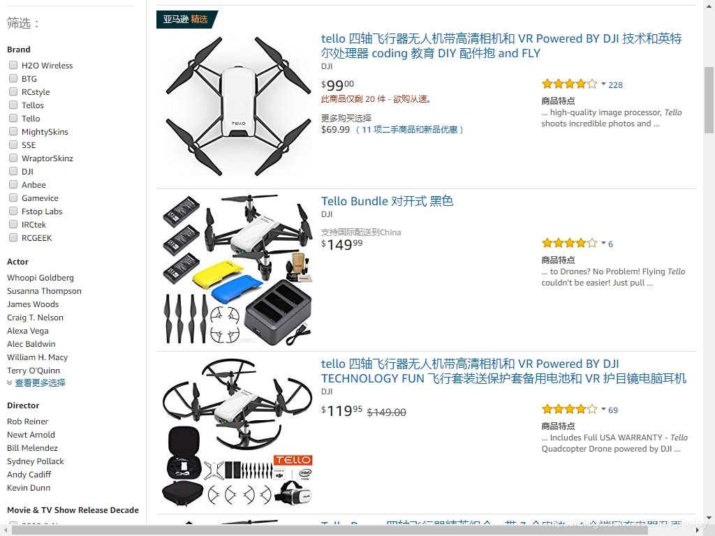Filter by actor Whoopi Goldberg
Image resolution: width=715 pixels, height=536 pixels.
tap(40, 278)
